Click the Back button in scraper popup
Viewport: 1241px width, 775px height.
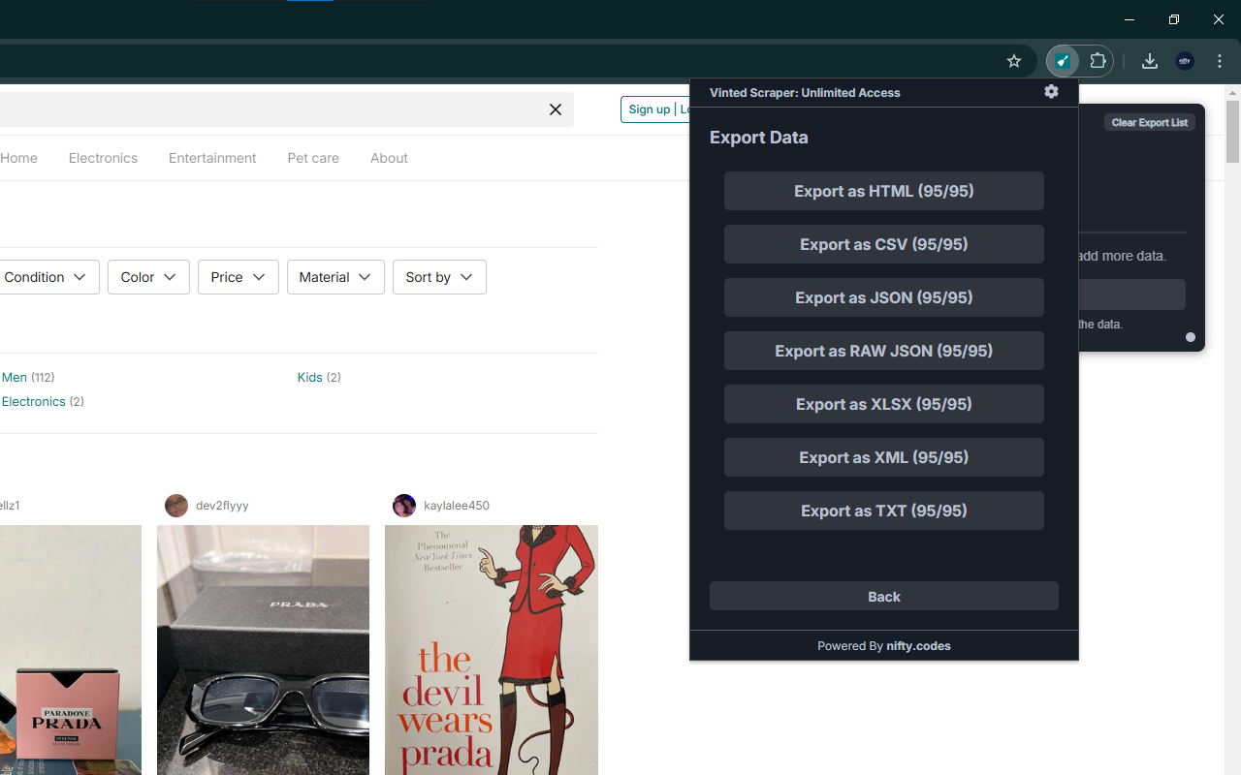884,596
